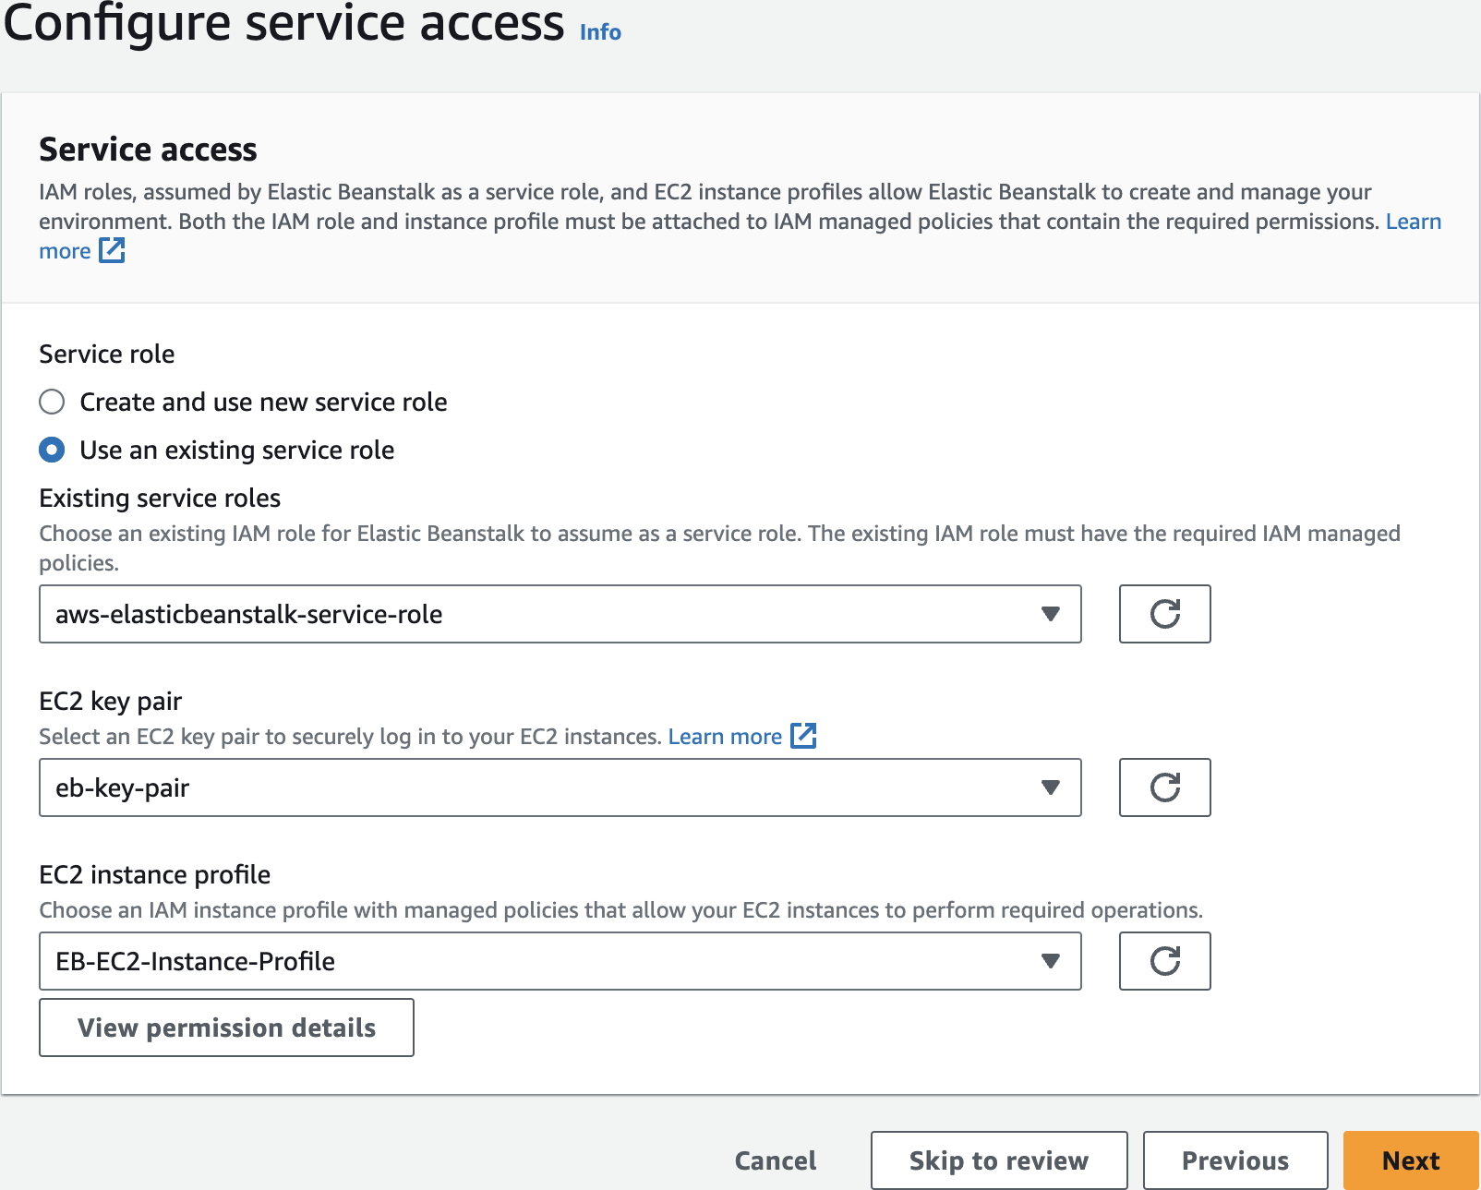
Task: Click Skip to review
Action: pyautogui.click(x=998, y=1160)
